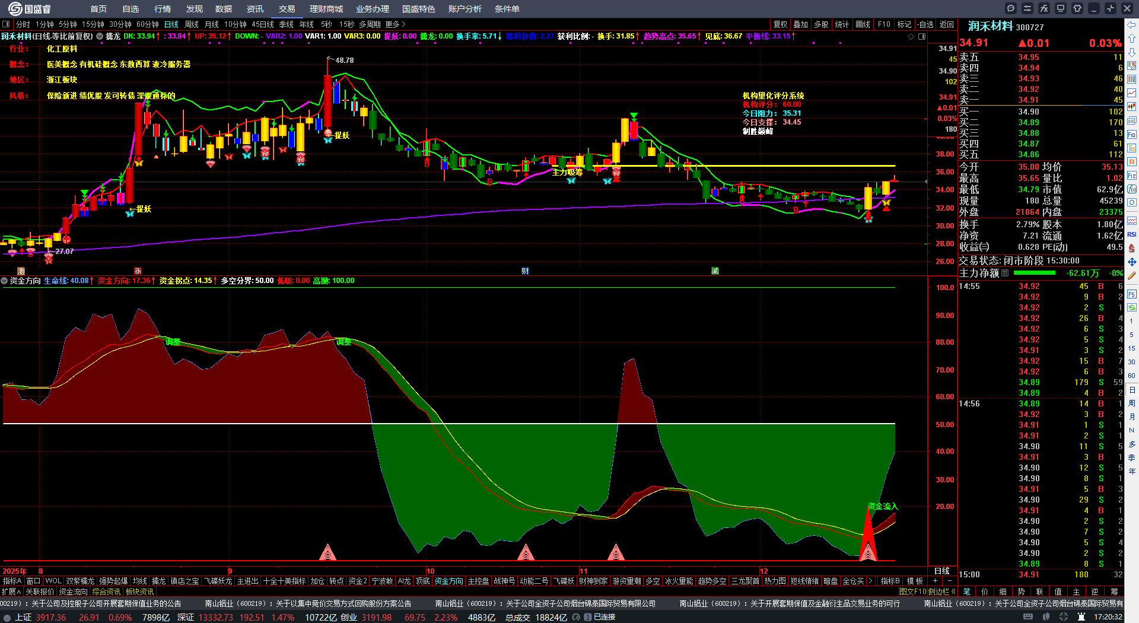Open the 多周期 multi-period selector

(x=370, y=24)
